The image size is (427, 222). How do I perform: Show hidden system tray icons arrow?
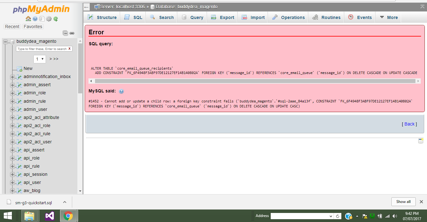tap(357, 216)
